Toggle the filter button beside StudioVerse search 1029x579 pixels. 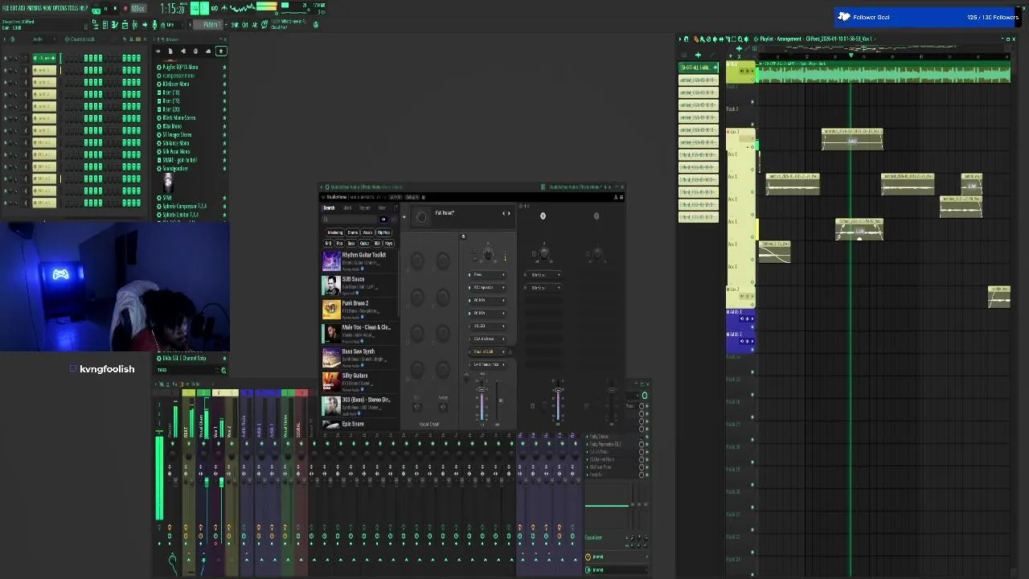[383, 219]
